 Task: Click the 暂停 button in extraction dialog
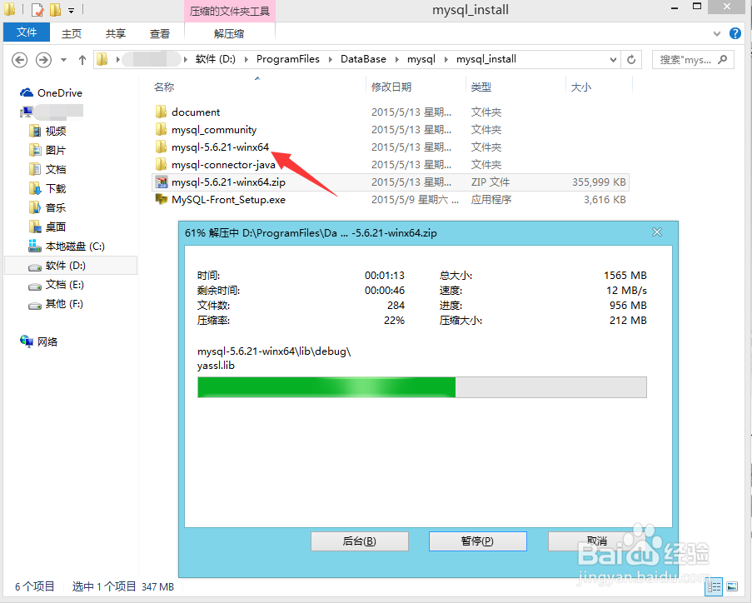pyautogui.click(x=477, y=541)
